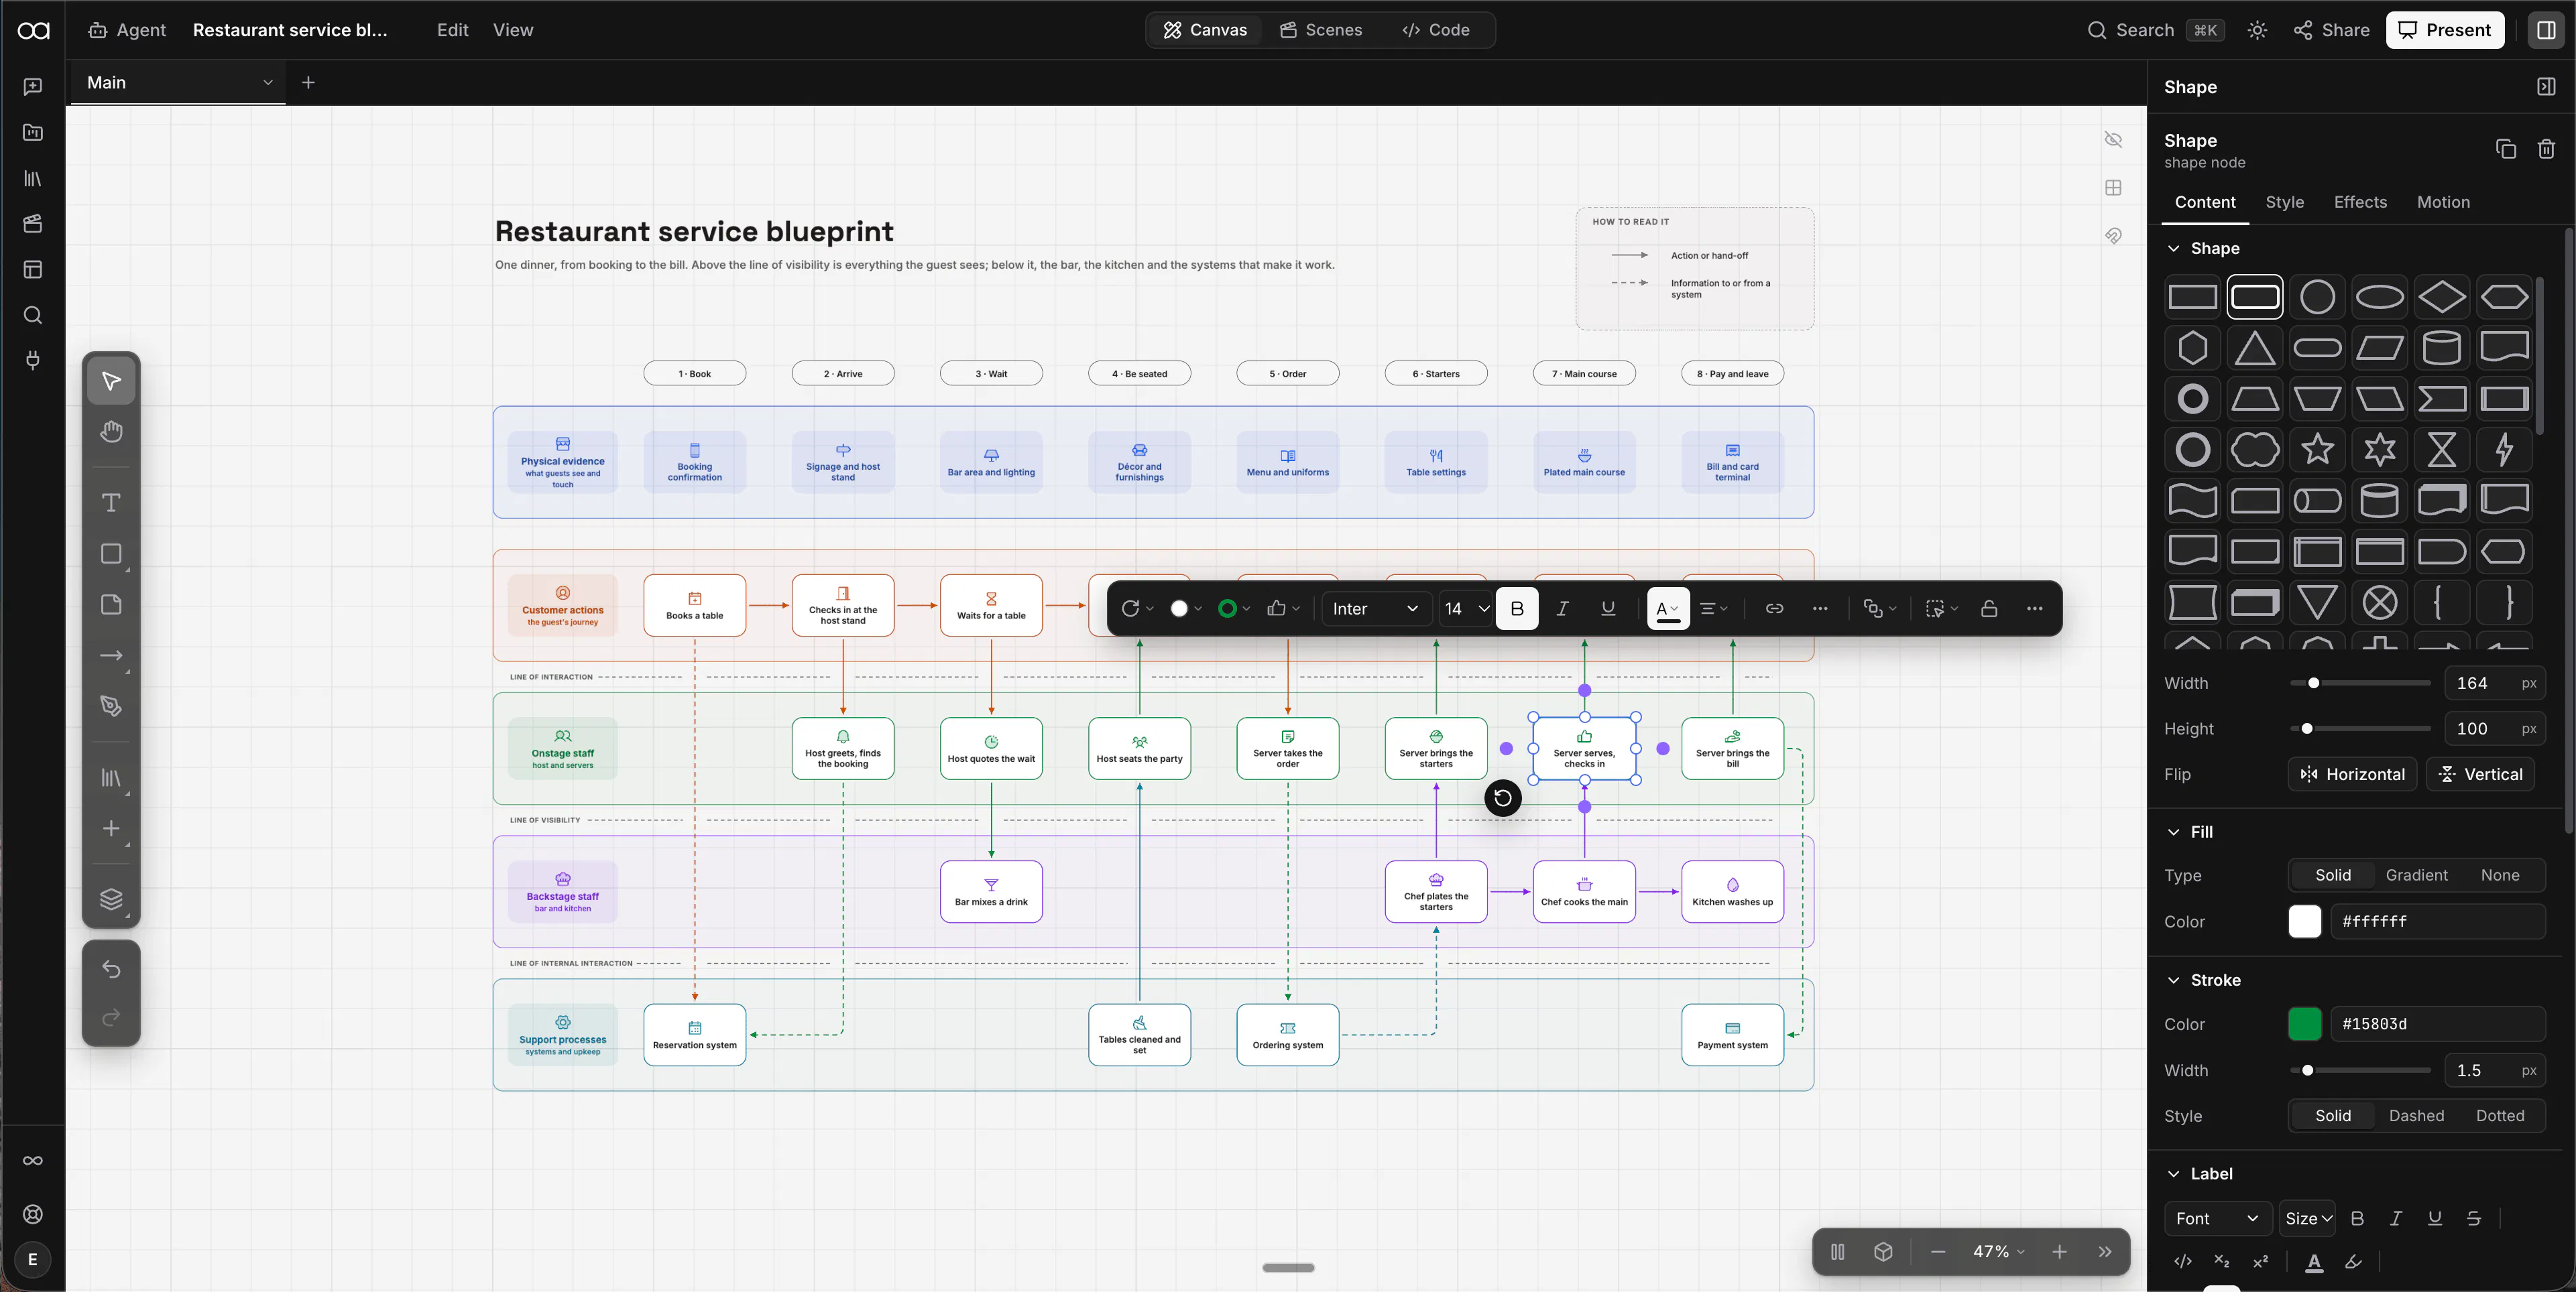Toggle bold in the floating text toolbar

pos(1517,608)
